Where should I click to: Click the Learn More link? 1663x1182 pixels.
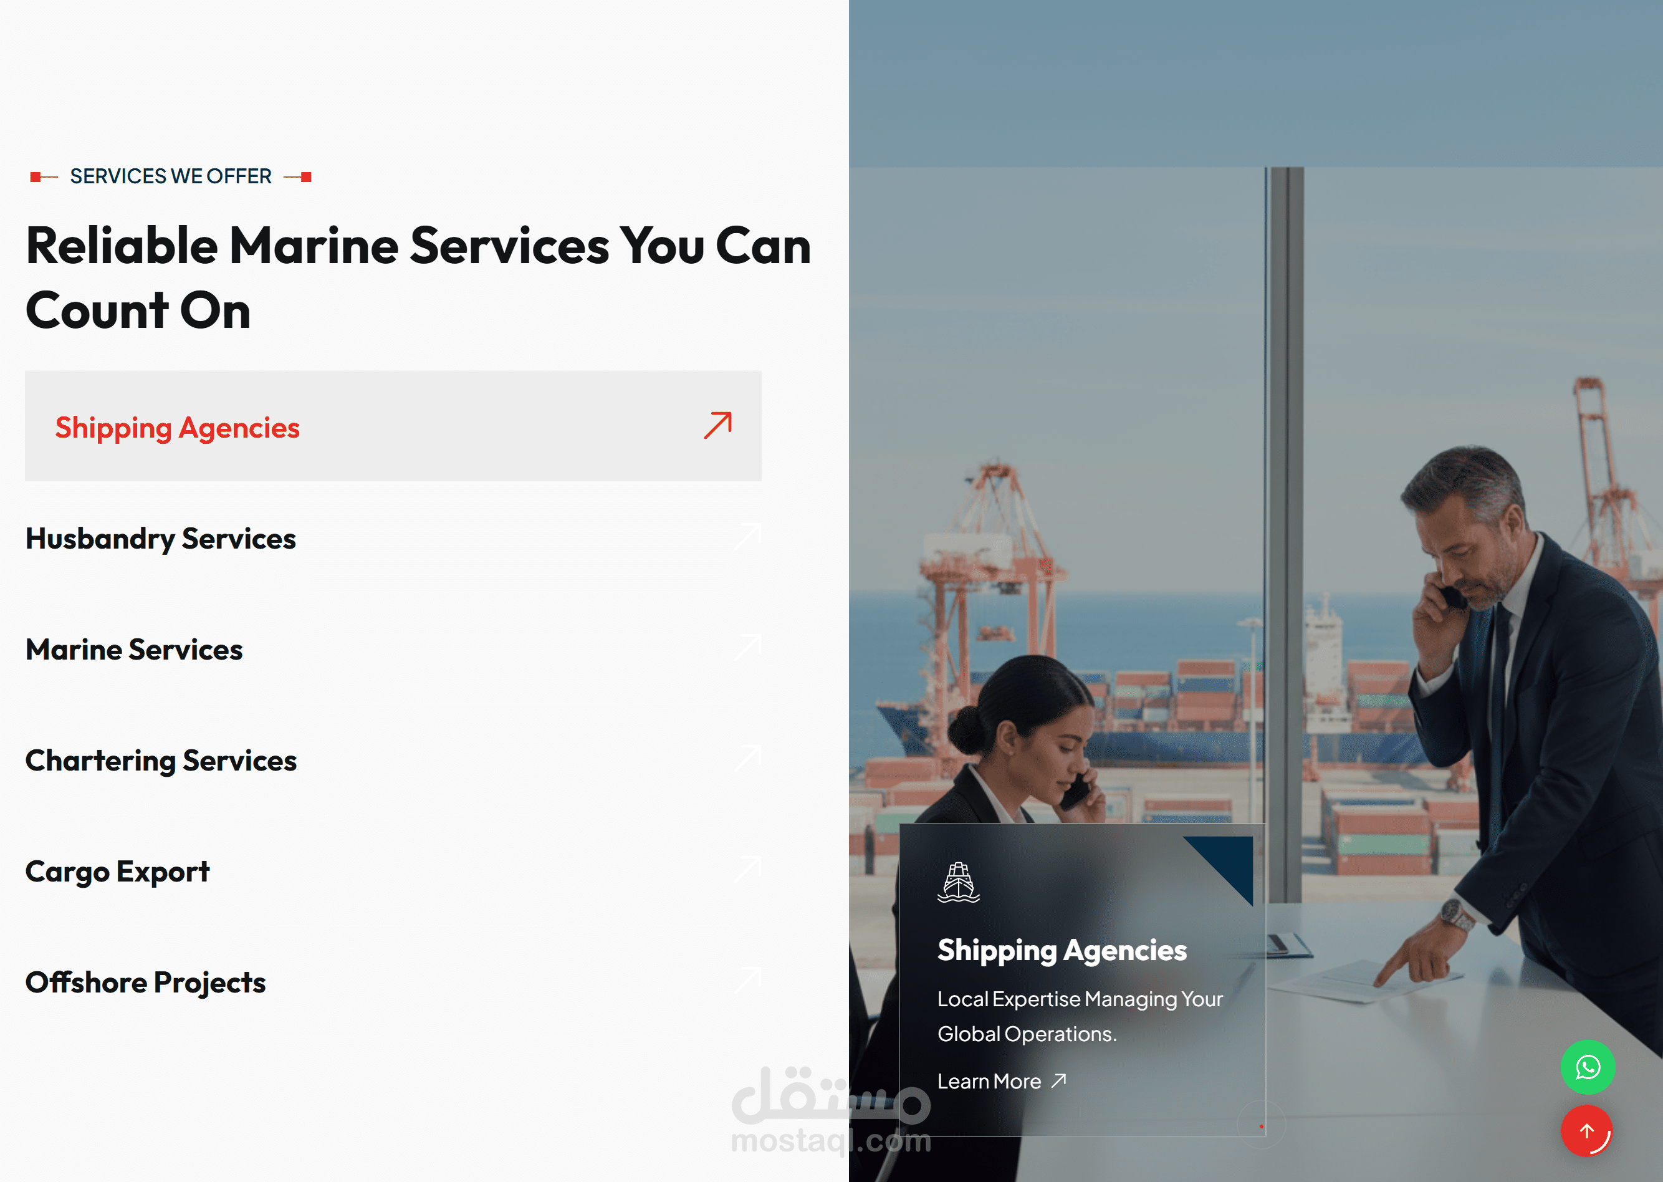coord(989,1082)
